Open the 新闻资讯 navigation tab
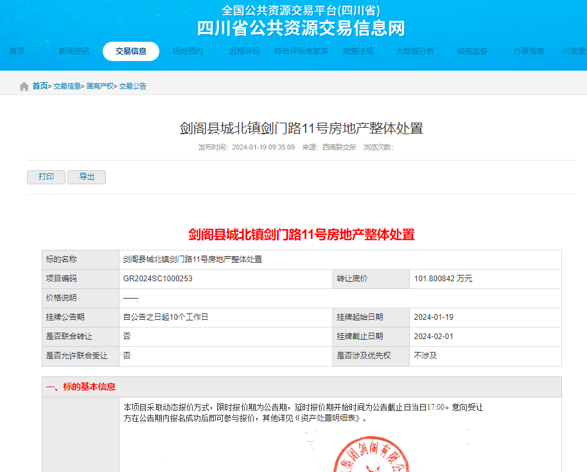 coord(74,51)
